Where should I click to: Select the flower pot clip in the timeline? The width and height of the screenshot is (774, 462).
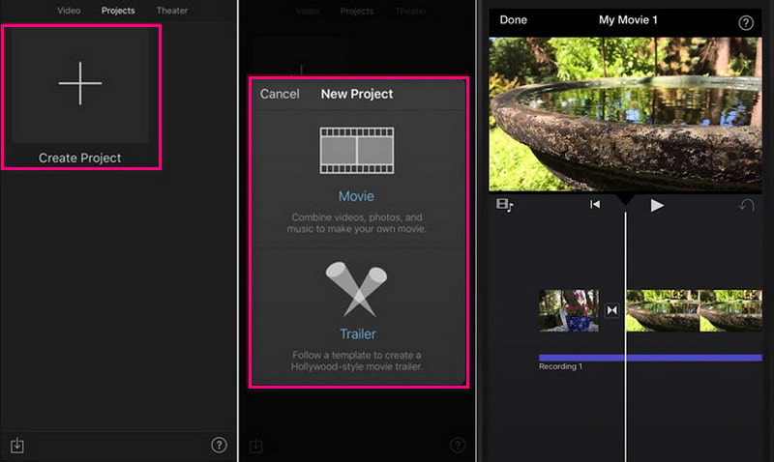point(568,310)
